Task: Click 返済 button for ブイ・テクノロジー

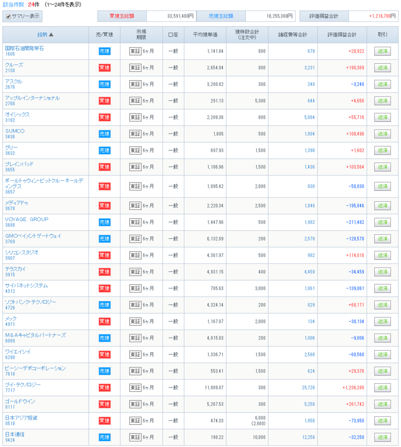Action: [383, 388]
